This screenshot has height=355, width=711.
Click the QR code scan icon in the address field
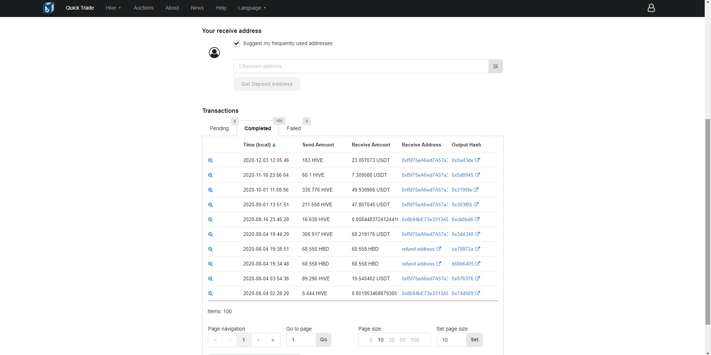click(x=495, y=66)
